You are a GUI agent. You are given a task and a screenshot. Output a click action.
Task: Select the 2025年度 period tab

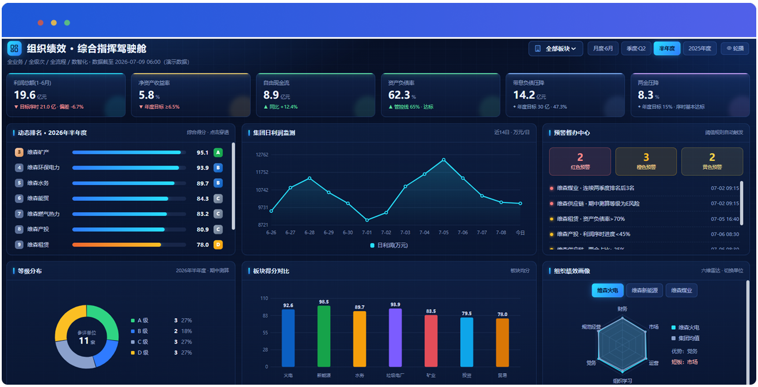pos(700,49)
